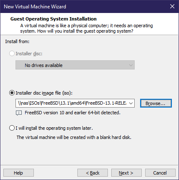The image size is (179, 180).
Task: Click the blank hard disk description text
Action: tap(74, 137)
